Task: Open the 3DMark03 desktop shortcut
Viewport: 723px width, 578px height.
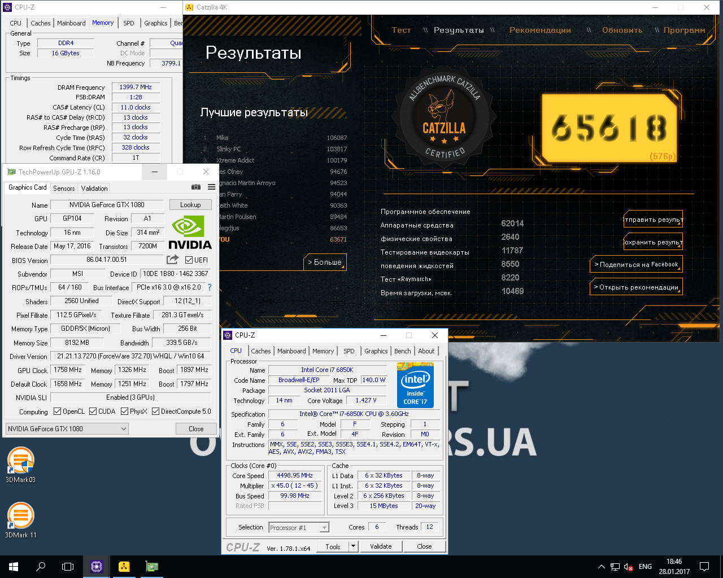Action: (x=20, y=465)
